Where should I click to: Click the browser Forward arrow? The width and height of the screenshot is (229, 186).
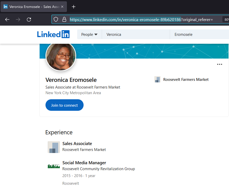pyautogui.click(x=18, y=19)
